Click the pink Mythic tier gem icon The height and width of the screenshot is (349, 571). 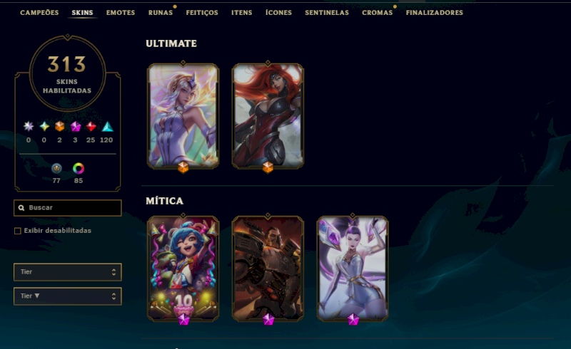(76, 126)
